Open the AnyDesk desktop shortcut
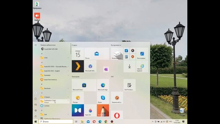220x124 pixels. pyautogui.click(x=37, y=17)
